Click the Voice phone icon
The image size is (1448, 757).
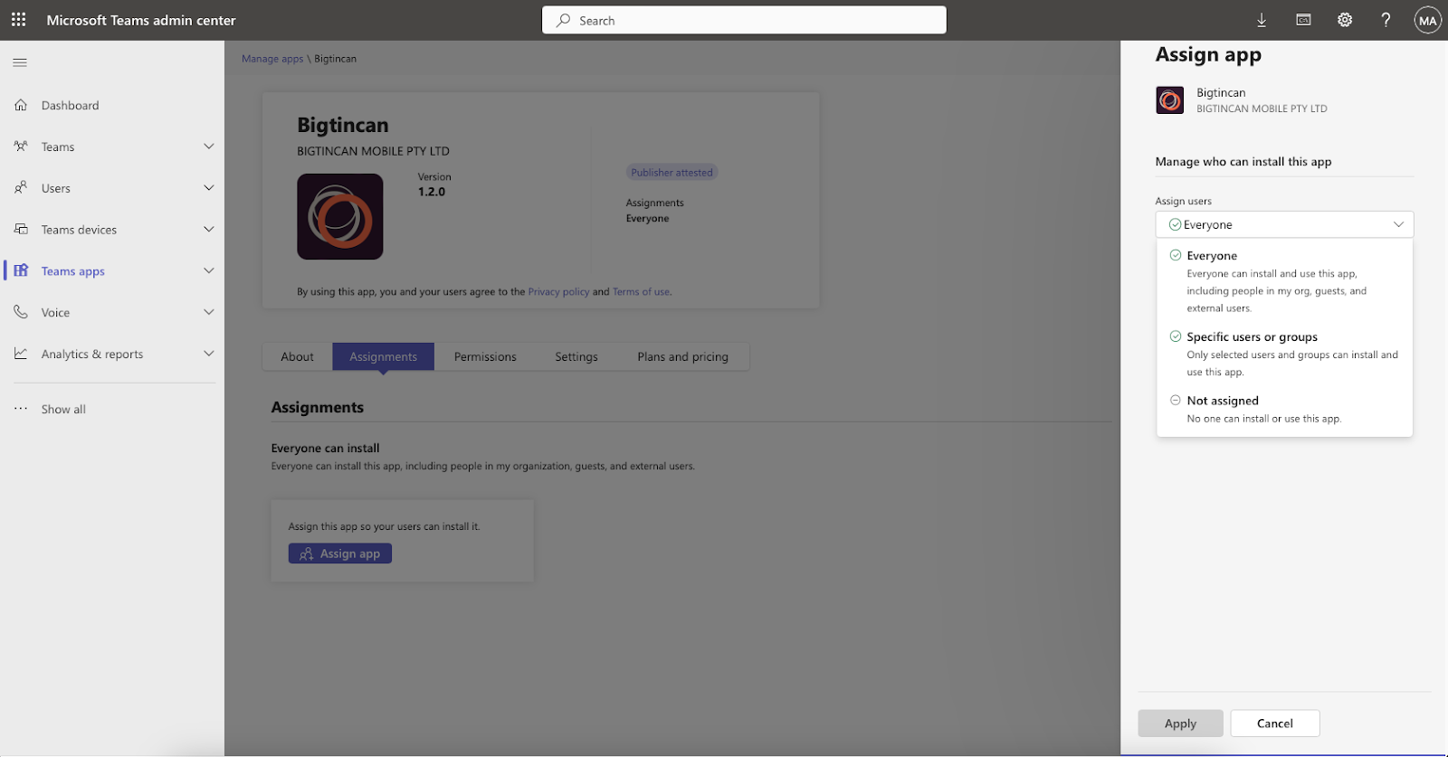[21, 313]
